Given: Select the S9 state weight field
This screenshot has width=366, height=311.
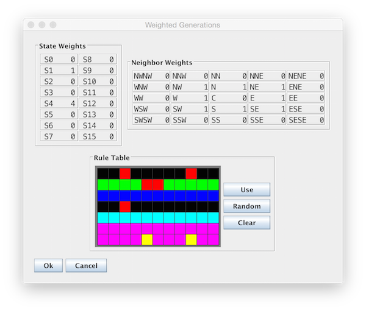Looking at the screenshot, I should tap(98, 70).
